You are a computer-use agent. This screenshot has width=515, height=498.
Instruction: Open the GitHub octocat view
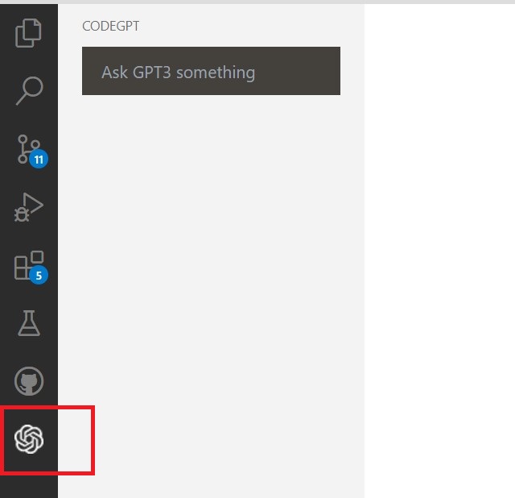[x=29, y=381]
